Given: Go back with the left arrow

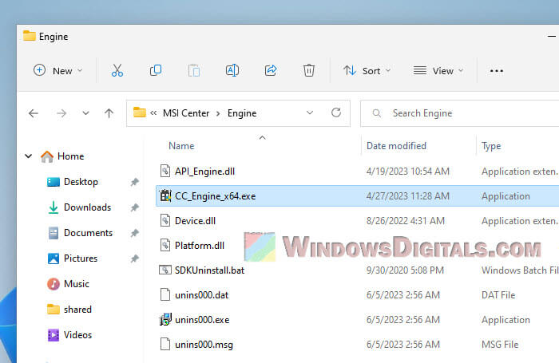Looking at the screenshot, I should pos(34,113).
